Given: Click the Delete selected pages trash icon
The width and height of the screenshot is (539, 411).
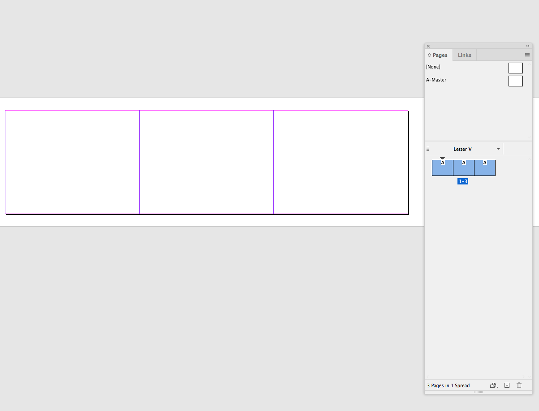Looking at the screenshot, I should click(x=518, y=385).
